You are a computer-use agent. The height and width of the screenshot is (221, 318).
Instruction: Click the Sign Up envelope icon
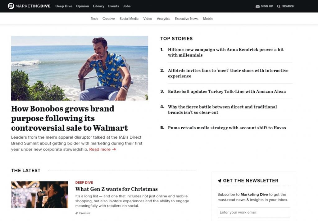[257, 7]
